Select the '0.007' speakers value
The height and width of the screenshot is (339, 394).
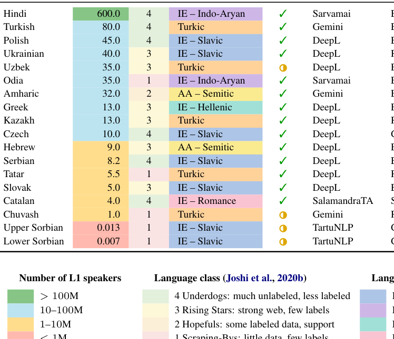pos(109,241)
